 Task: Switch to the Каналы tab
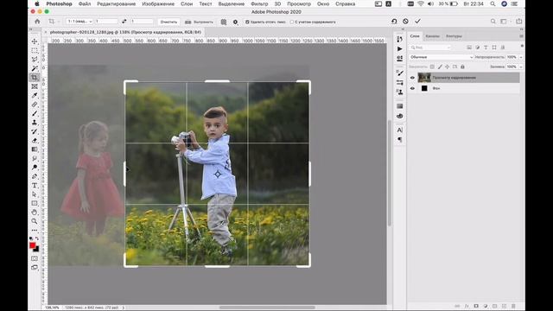pos(432,36)
